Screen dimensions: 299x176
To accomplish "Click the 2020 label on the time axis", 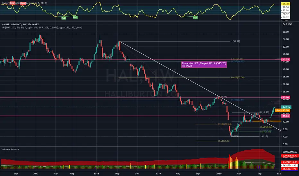I will pos(219,173).
